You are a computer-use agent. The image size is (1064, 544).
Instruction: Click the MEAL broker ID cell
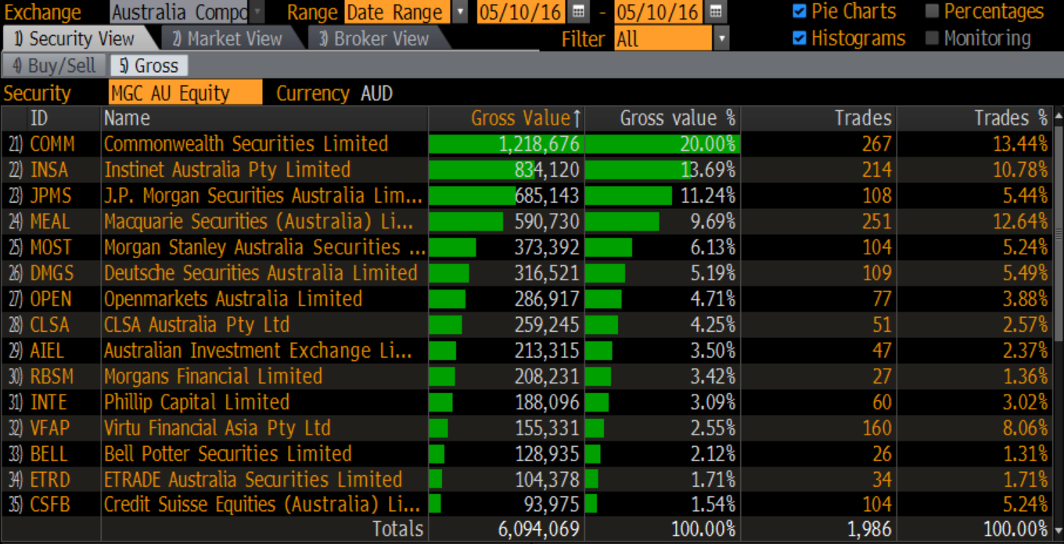[x=50, y=222]
